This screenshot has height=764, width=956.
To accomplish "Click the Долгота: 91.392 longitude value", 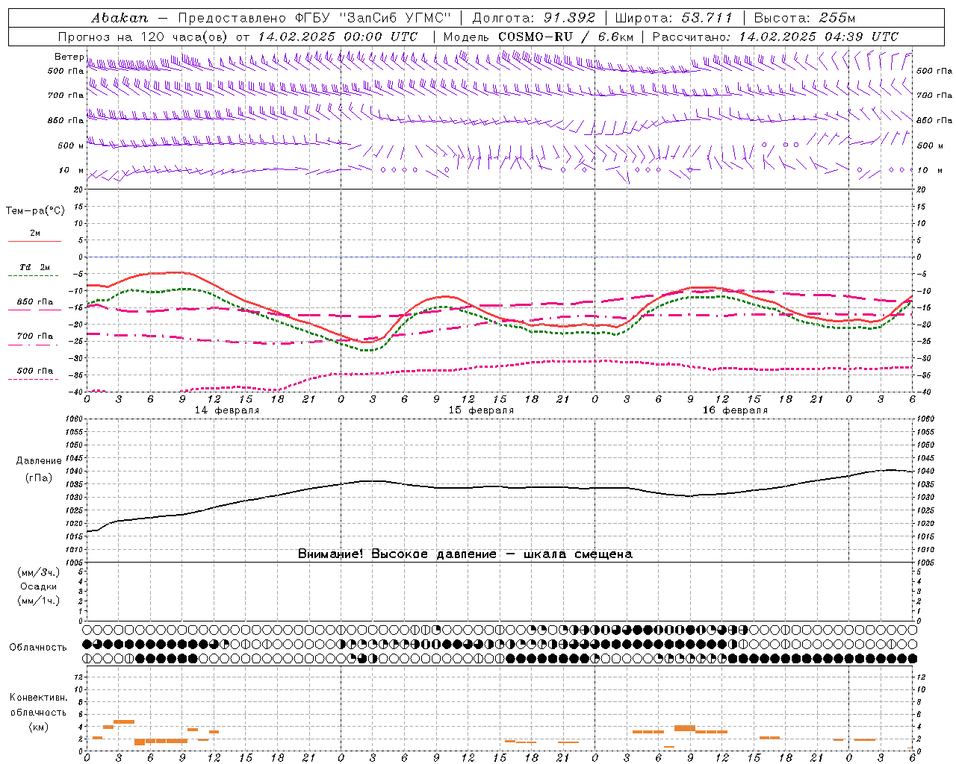I will (534, 18).
